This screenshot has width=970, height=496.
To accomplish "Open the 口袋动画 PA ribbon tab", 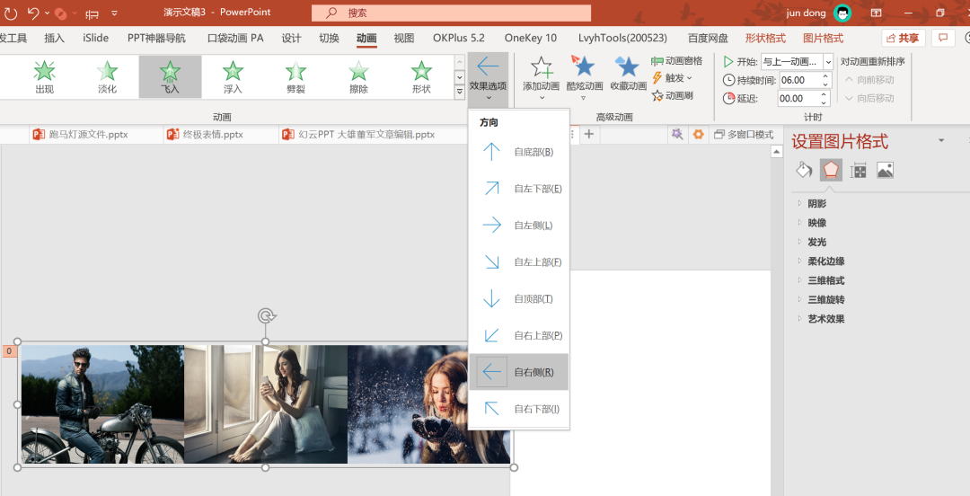I will point(235,38).
